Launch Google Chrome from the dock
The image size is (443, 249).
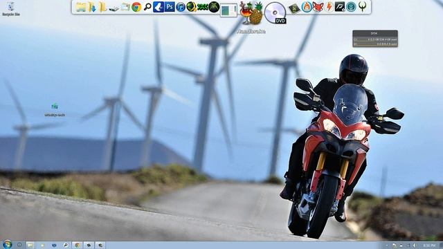[x=136, y=7]
